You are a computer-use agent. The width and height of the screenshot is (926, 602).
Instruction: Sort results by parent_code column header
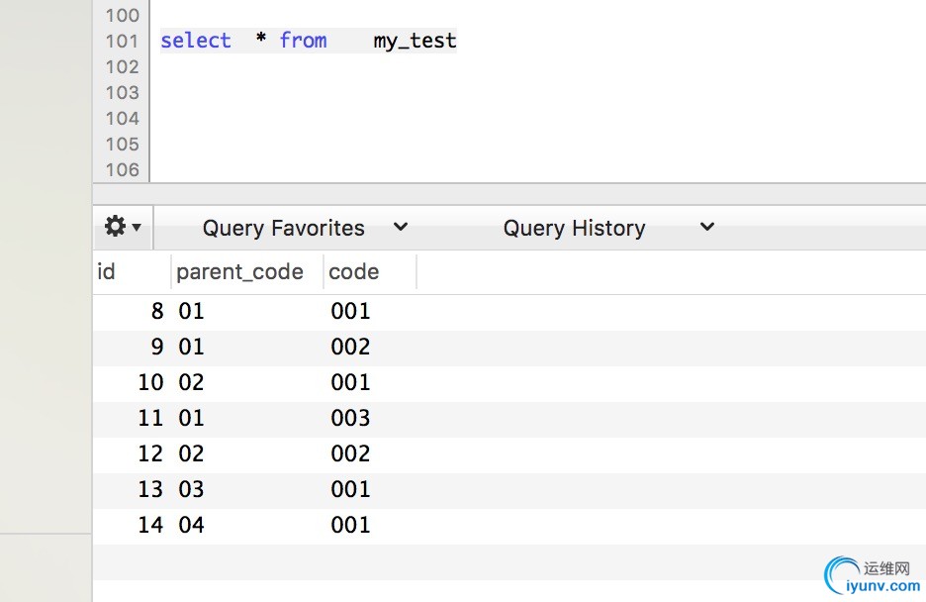tap(239, 272)
